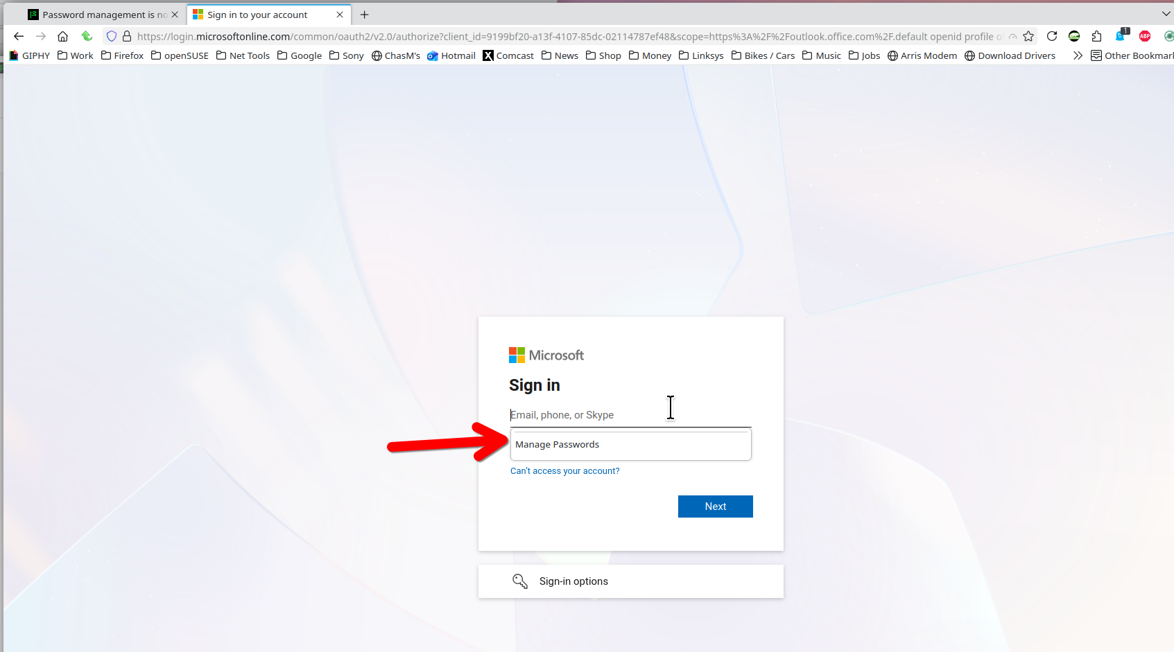The height and width of the screenshot is (652, 1174).
Task: Expand the Shop bookmarks folder
Action: [x=604, y=55]
